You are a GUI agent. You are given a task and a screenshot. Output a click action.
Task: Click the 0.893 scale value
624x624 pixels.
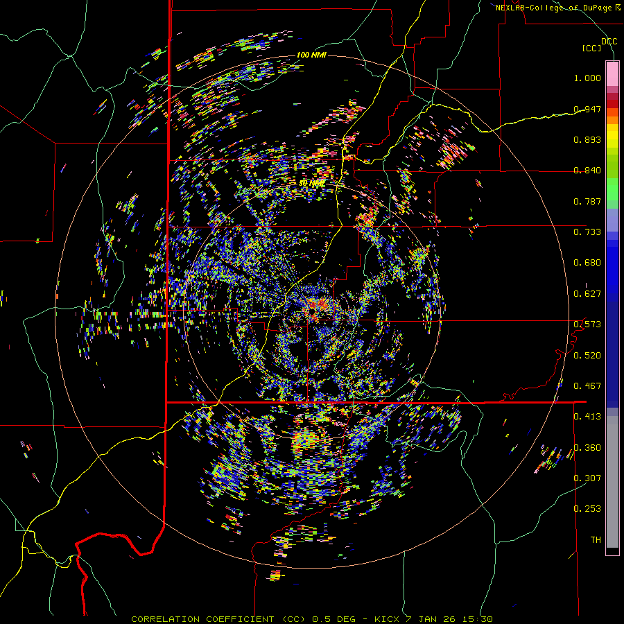(x=587, y=139)
